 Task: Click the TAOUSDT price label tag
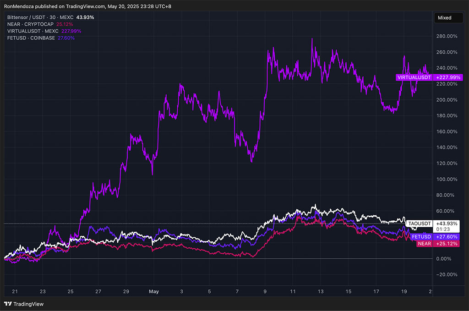tap(420, 224)
